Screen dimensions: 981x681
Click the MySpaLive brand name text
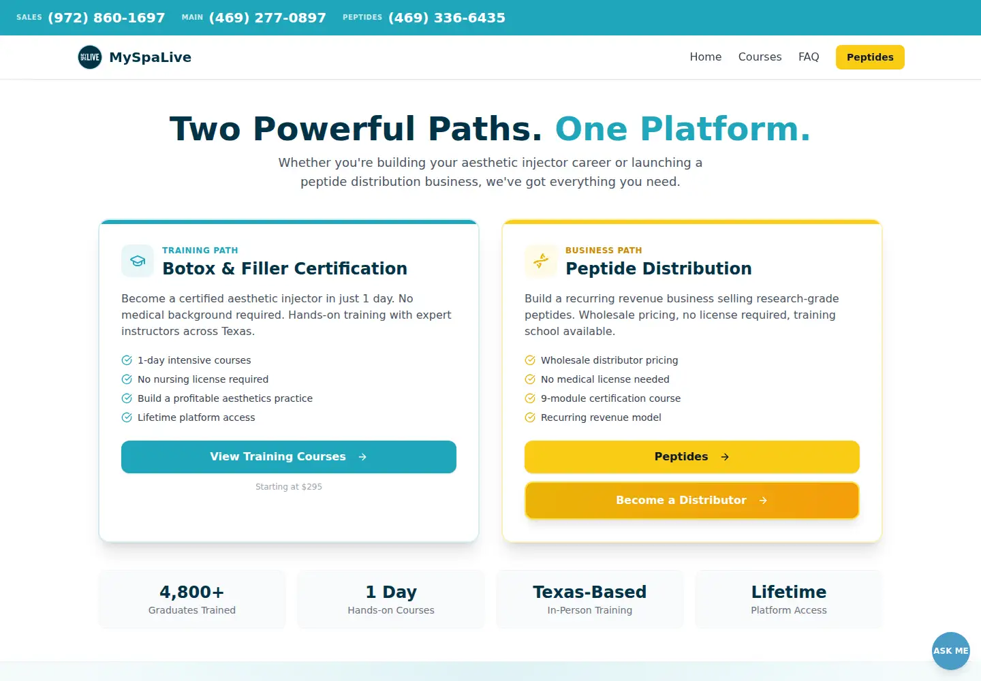point(151,57)
